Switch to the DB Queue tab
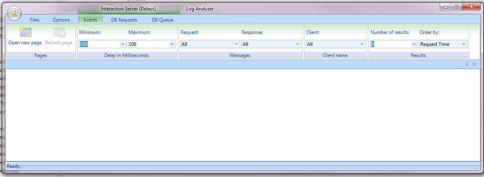 162,20
